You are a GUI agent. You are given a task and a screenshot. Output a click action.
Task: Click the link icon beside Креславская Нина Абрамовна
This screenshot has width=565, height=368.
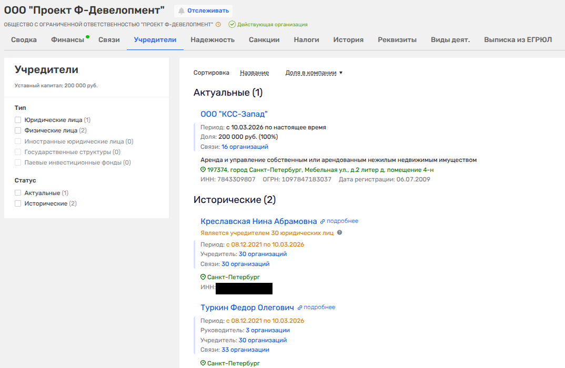[323, 221]
